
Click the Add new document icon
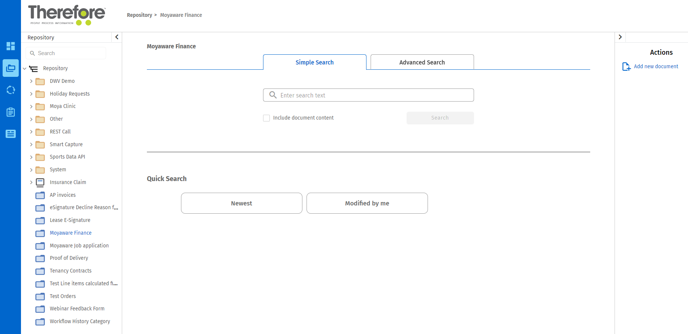(626, 66)
